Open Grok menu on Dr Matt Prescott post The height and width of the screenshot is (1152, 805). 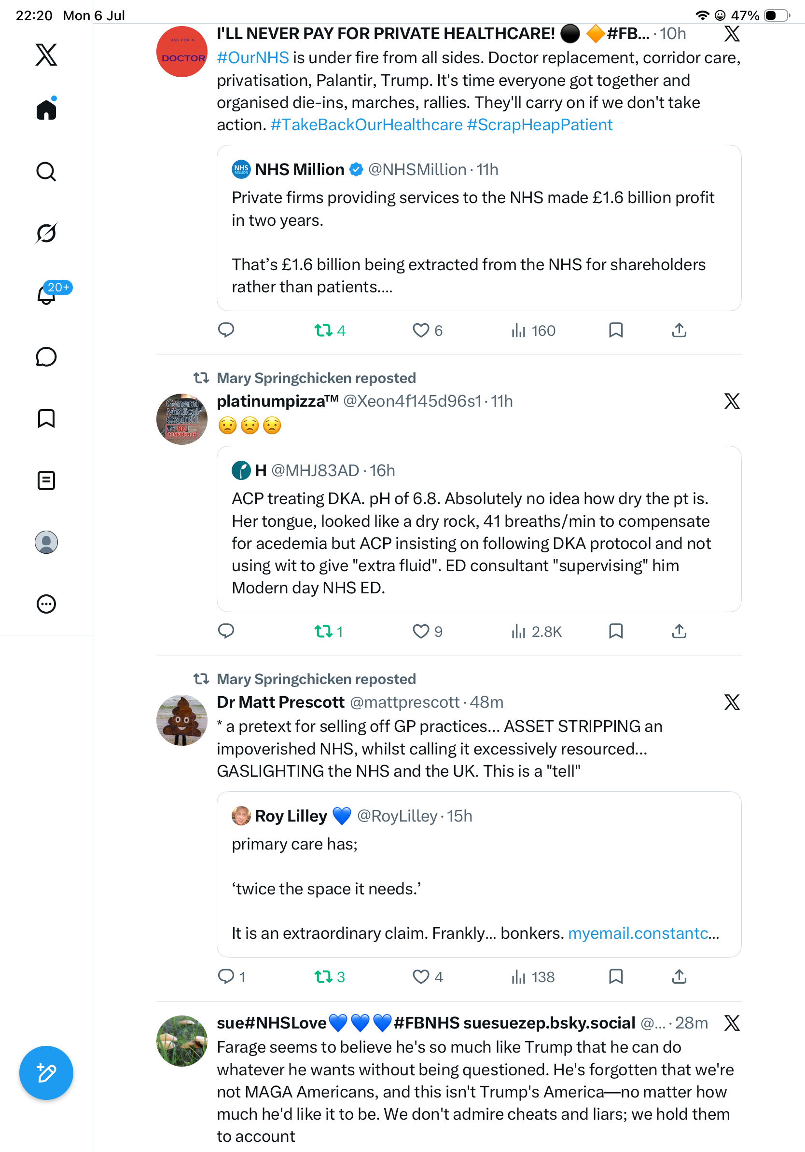click(732, 702)
